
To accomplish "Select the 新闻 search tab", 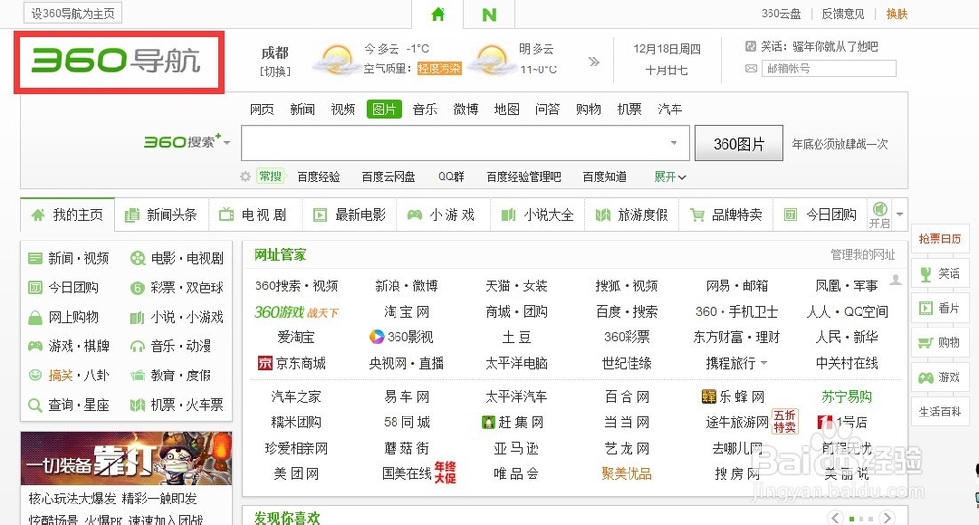I will 303,109.
